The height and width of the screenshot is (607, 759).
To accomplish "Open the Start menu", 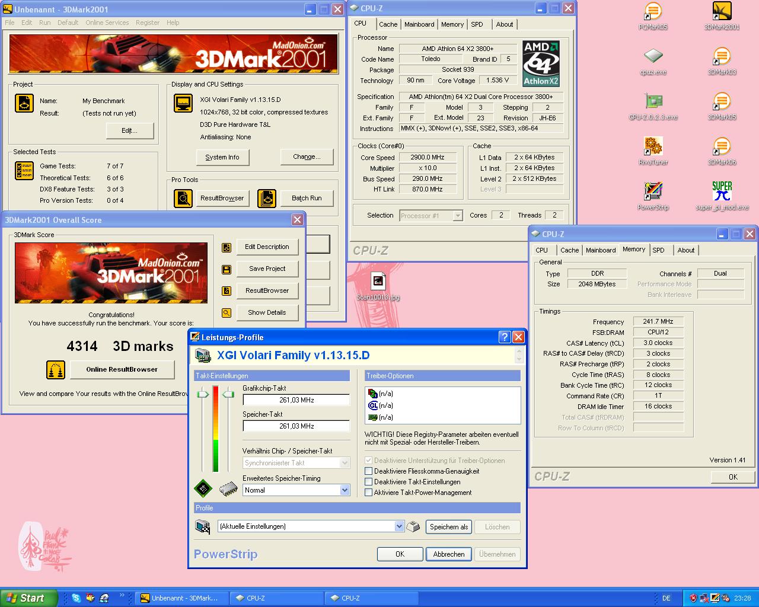I will pyautogui.click(x=29, y=598).
